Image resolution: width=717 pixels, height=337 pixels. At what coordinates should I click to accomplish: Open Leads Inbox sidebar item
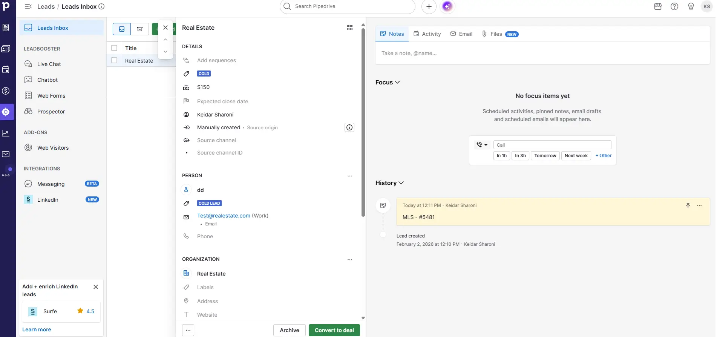point(61,28)
